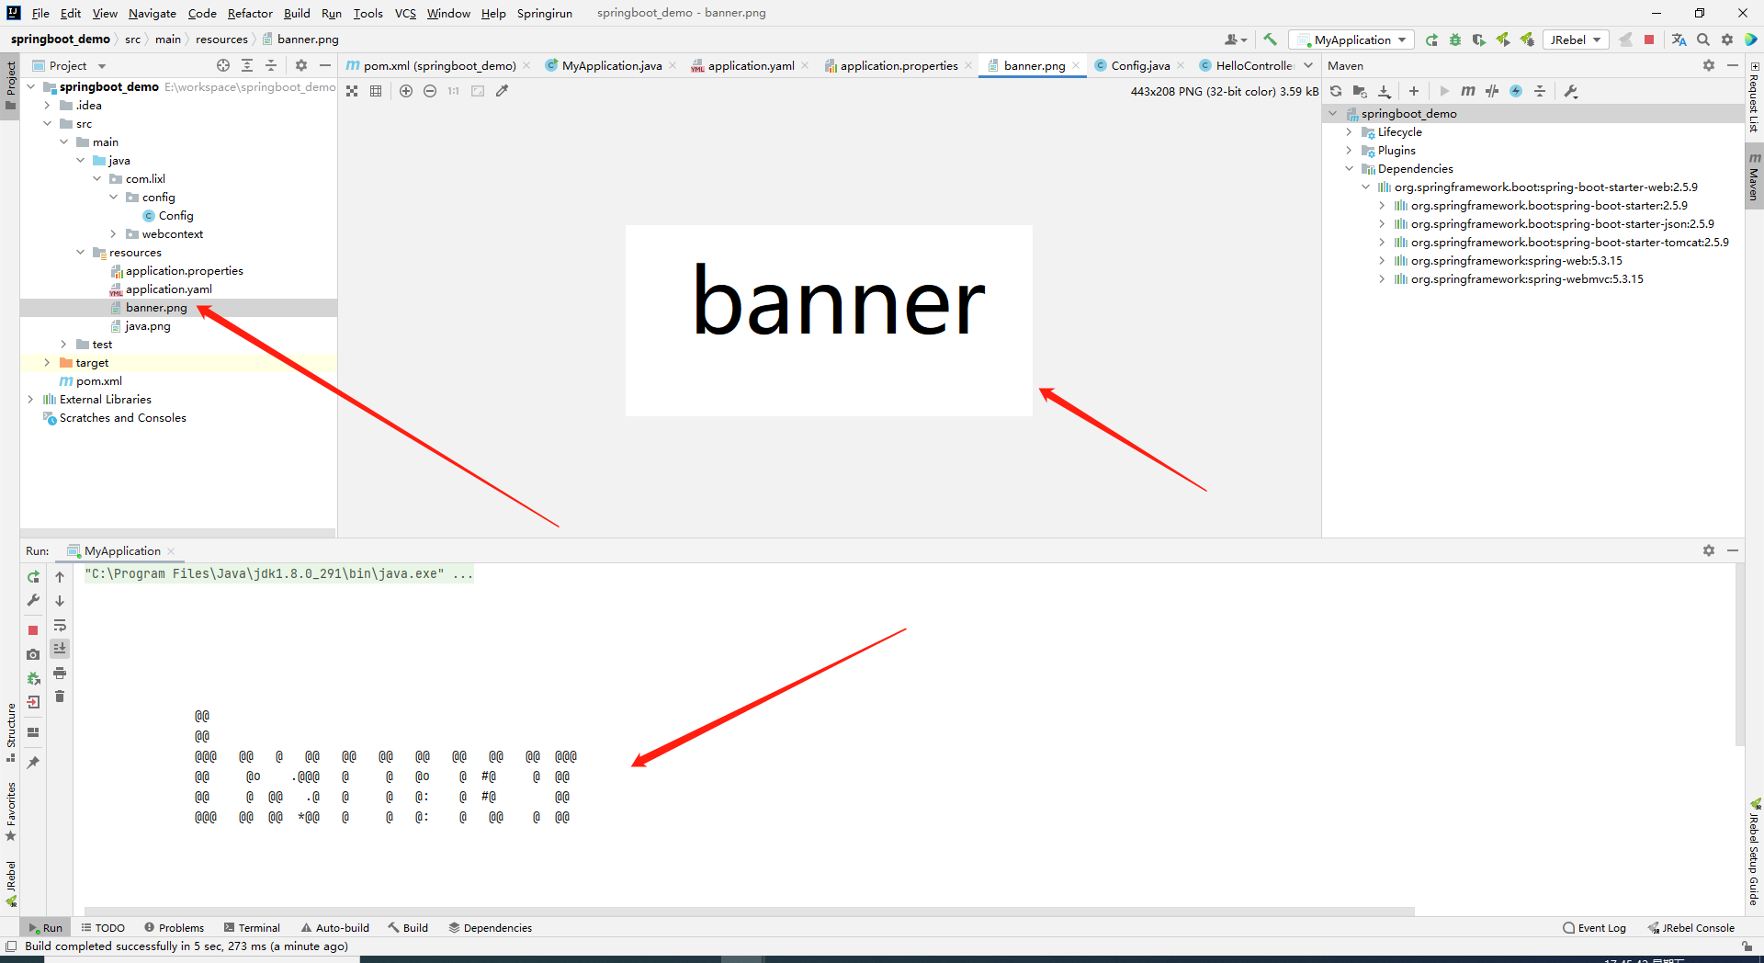Enable scroll to end in the console
The height and width of the screenshot is (963, 1764).
tap(60, 649)
